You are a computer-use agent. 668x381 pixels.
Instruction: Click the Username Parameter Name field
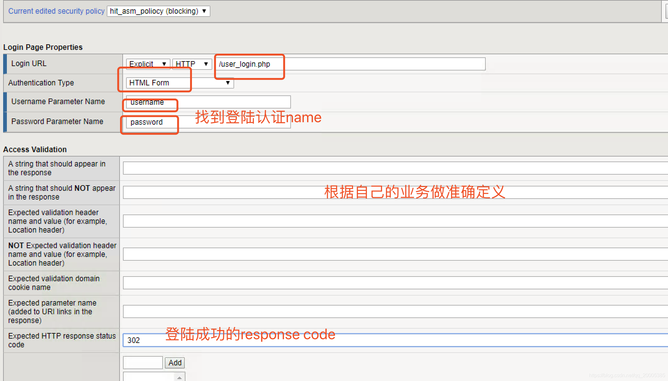(x=208, y=102)
